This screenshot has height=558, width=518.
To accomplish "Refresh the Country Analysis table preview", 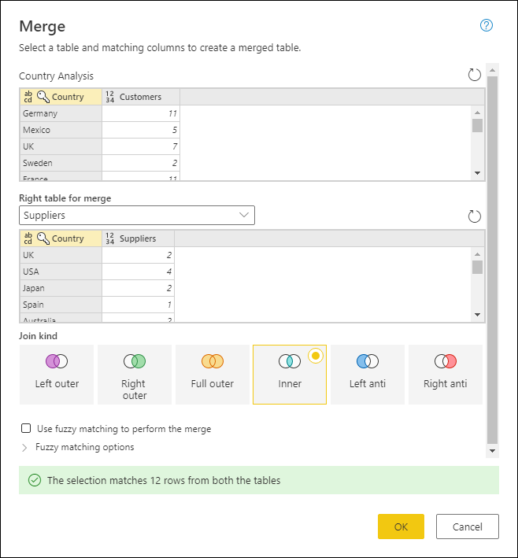I will (x=474, y=75).
